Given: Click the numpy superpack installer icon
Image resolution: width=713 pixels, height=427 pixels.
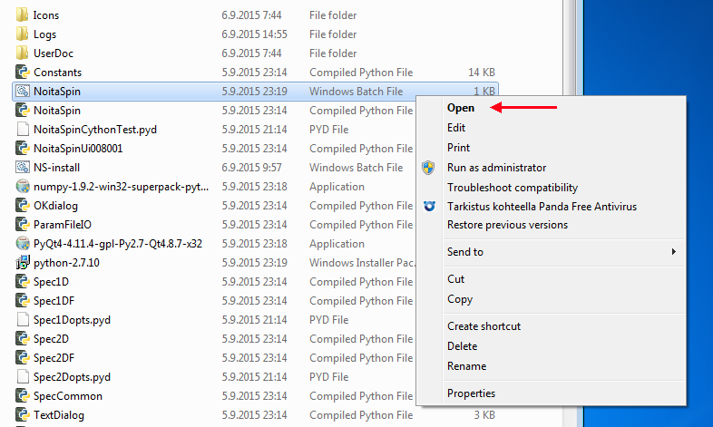Looking at the screenshot, I should coord(23,187).
